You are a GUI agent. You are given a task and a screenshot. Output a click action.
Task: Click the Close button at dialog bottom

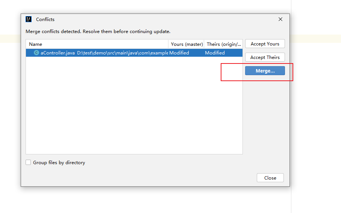[x=270, y=178]
